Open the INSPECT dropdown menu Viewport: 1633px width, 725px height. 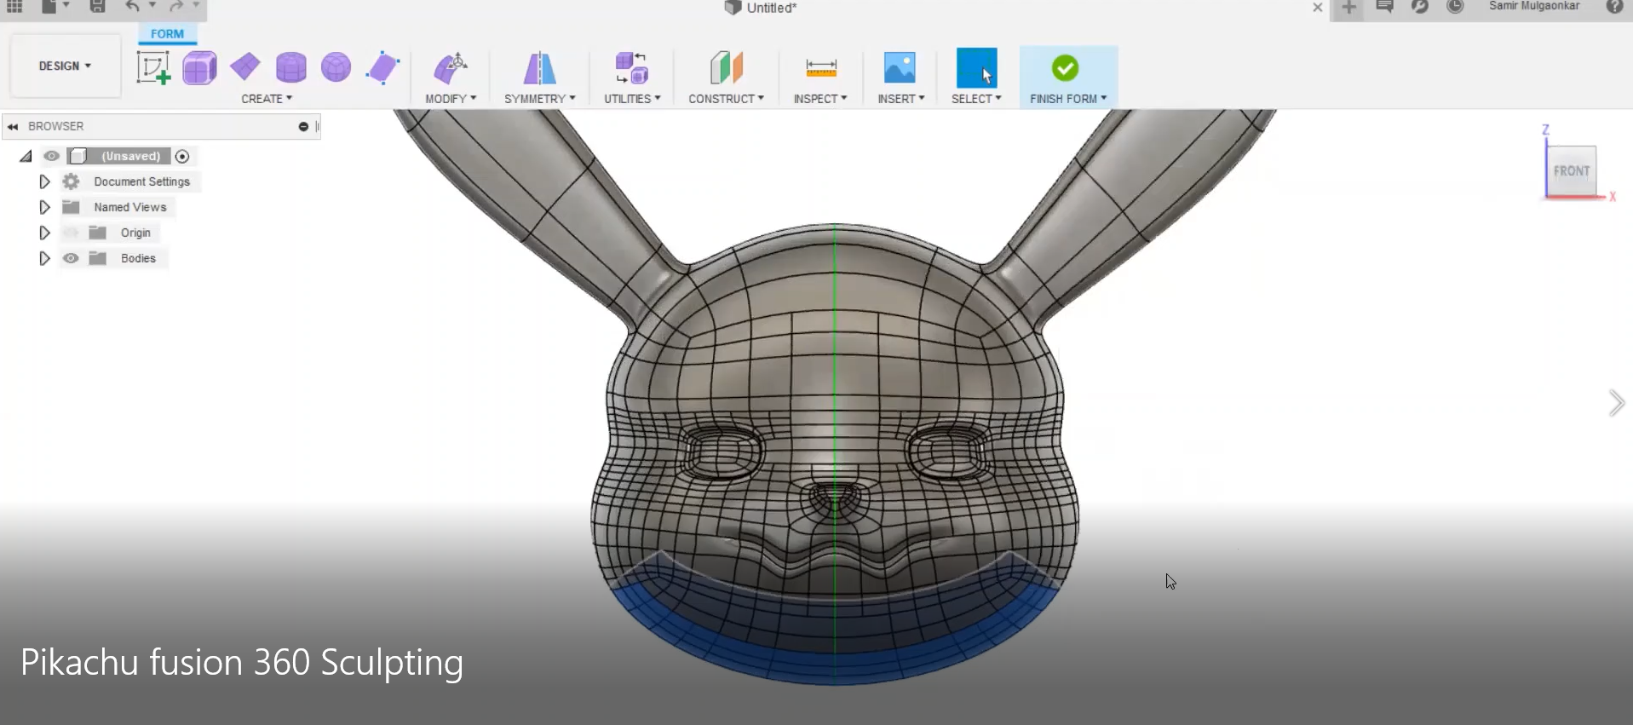point(820,99)
